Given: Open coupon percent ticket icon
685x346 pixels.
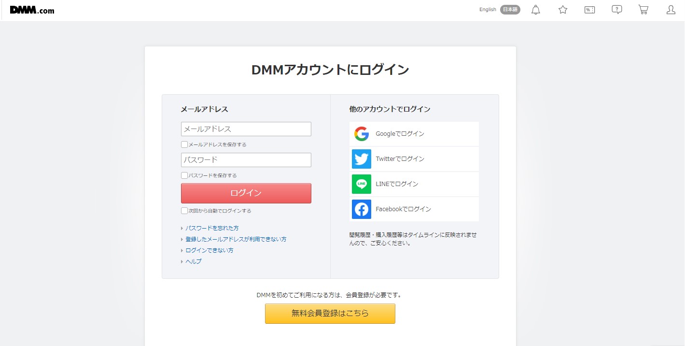Looking at the screenshot, I should [x=589, y=10].
